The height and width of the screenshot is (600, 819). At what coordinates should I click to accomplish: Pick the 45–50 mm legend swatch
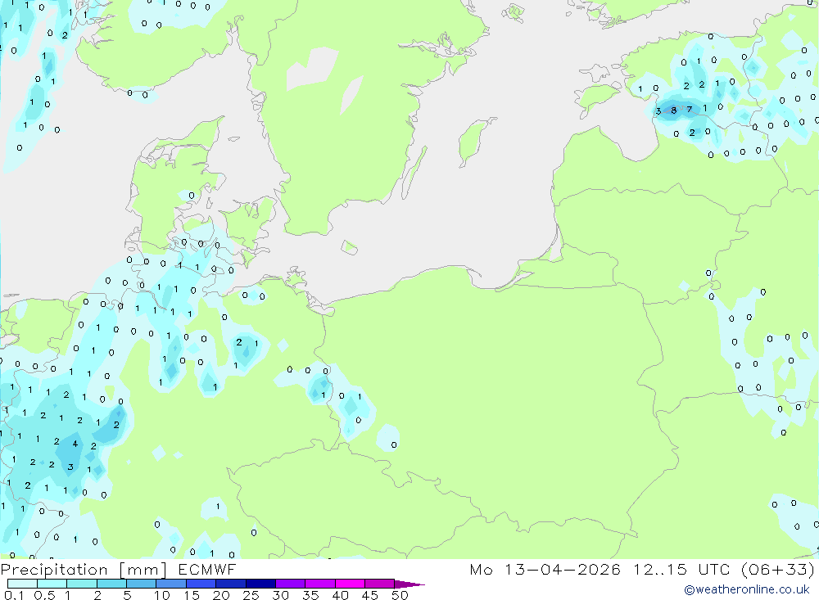tap(380, 584)
